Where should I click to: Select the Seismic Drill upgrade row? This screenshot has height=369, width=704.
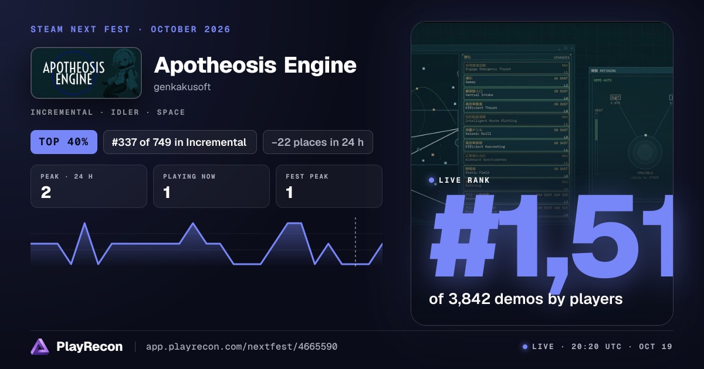516,132
